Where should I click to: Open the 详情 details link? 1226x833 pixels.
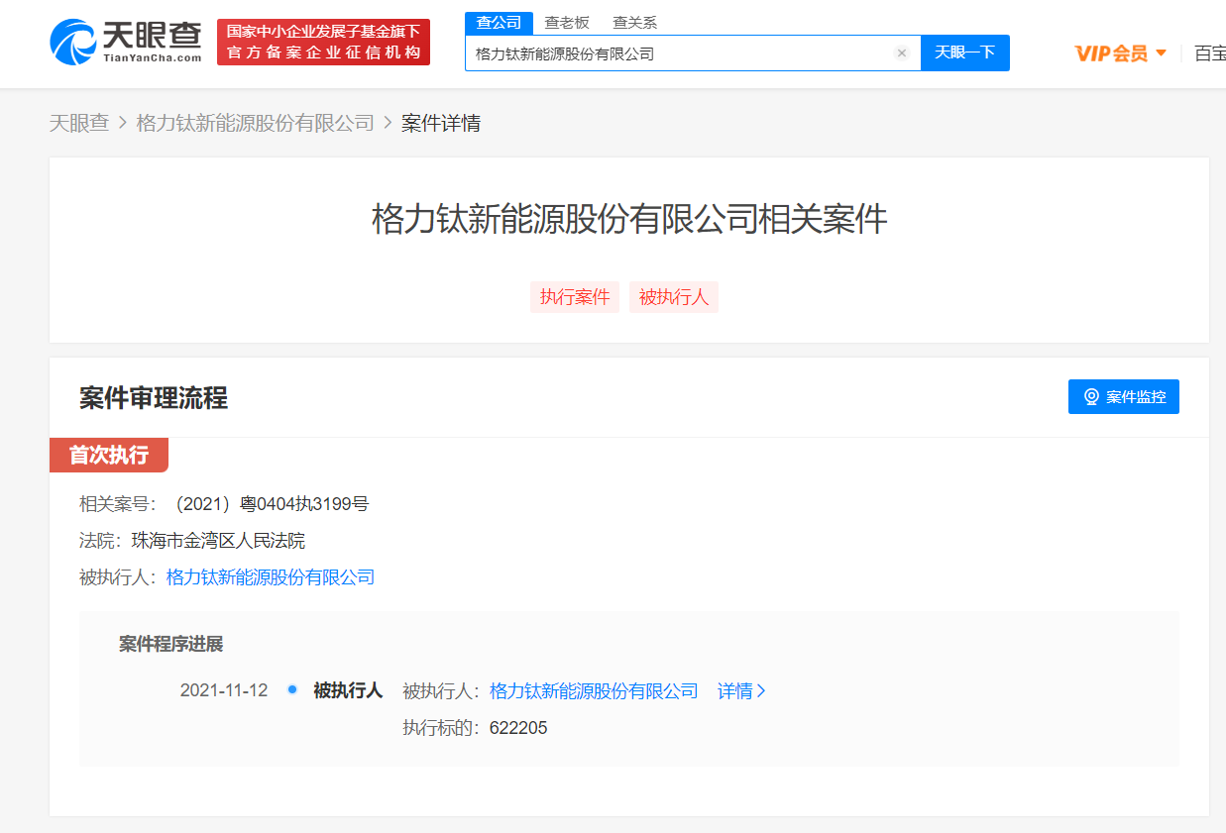[735, 691]
